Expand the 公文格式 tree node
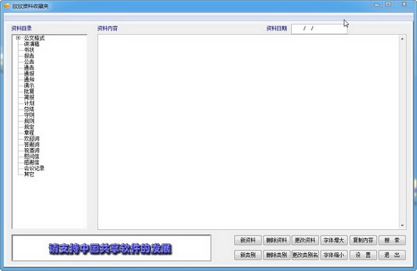Image resolution: width=417 pixels, height=271 pixels. [18, 38]
